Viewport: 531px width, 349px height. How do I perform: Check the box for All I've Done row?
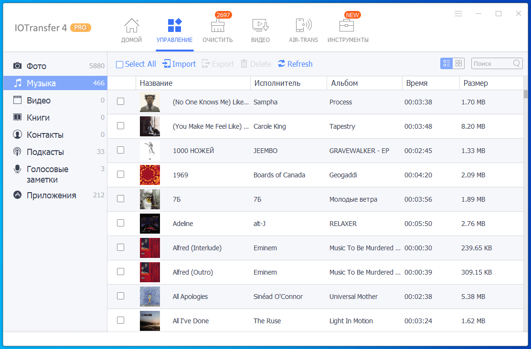pyautogui.click(x=120, y=320)
